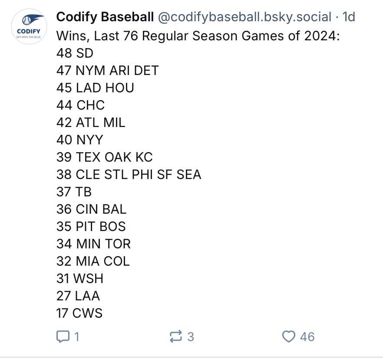Click the last line, 17 CWS

tap(79, 313)
